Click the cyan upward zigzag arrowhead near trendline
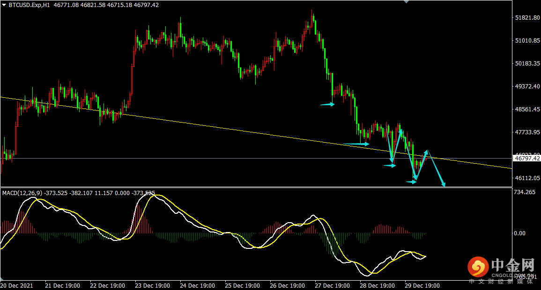This screenshot has height=290, width=541. tap(426, 152)
